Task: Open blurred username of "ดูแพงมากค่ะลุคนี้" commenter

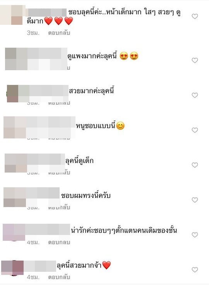Action: [47, 59]
